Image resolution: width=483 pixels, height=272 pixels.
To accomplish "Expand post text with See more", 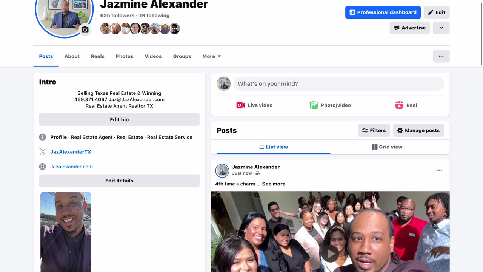I will click(274, 184).
